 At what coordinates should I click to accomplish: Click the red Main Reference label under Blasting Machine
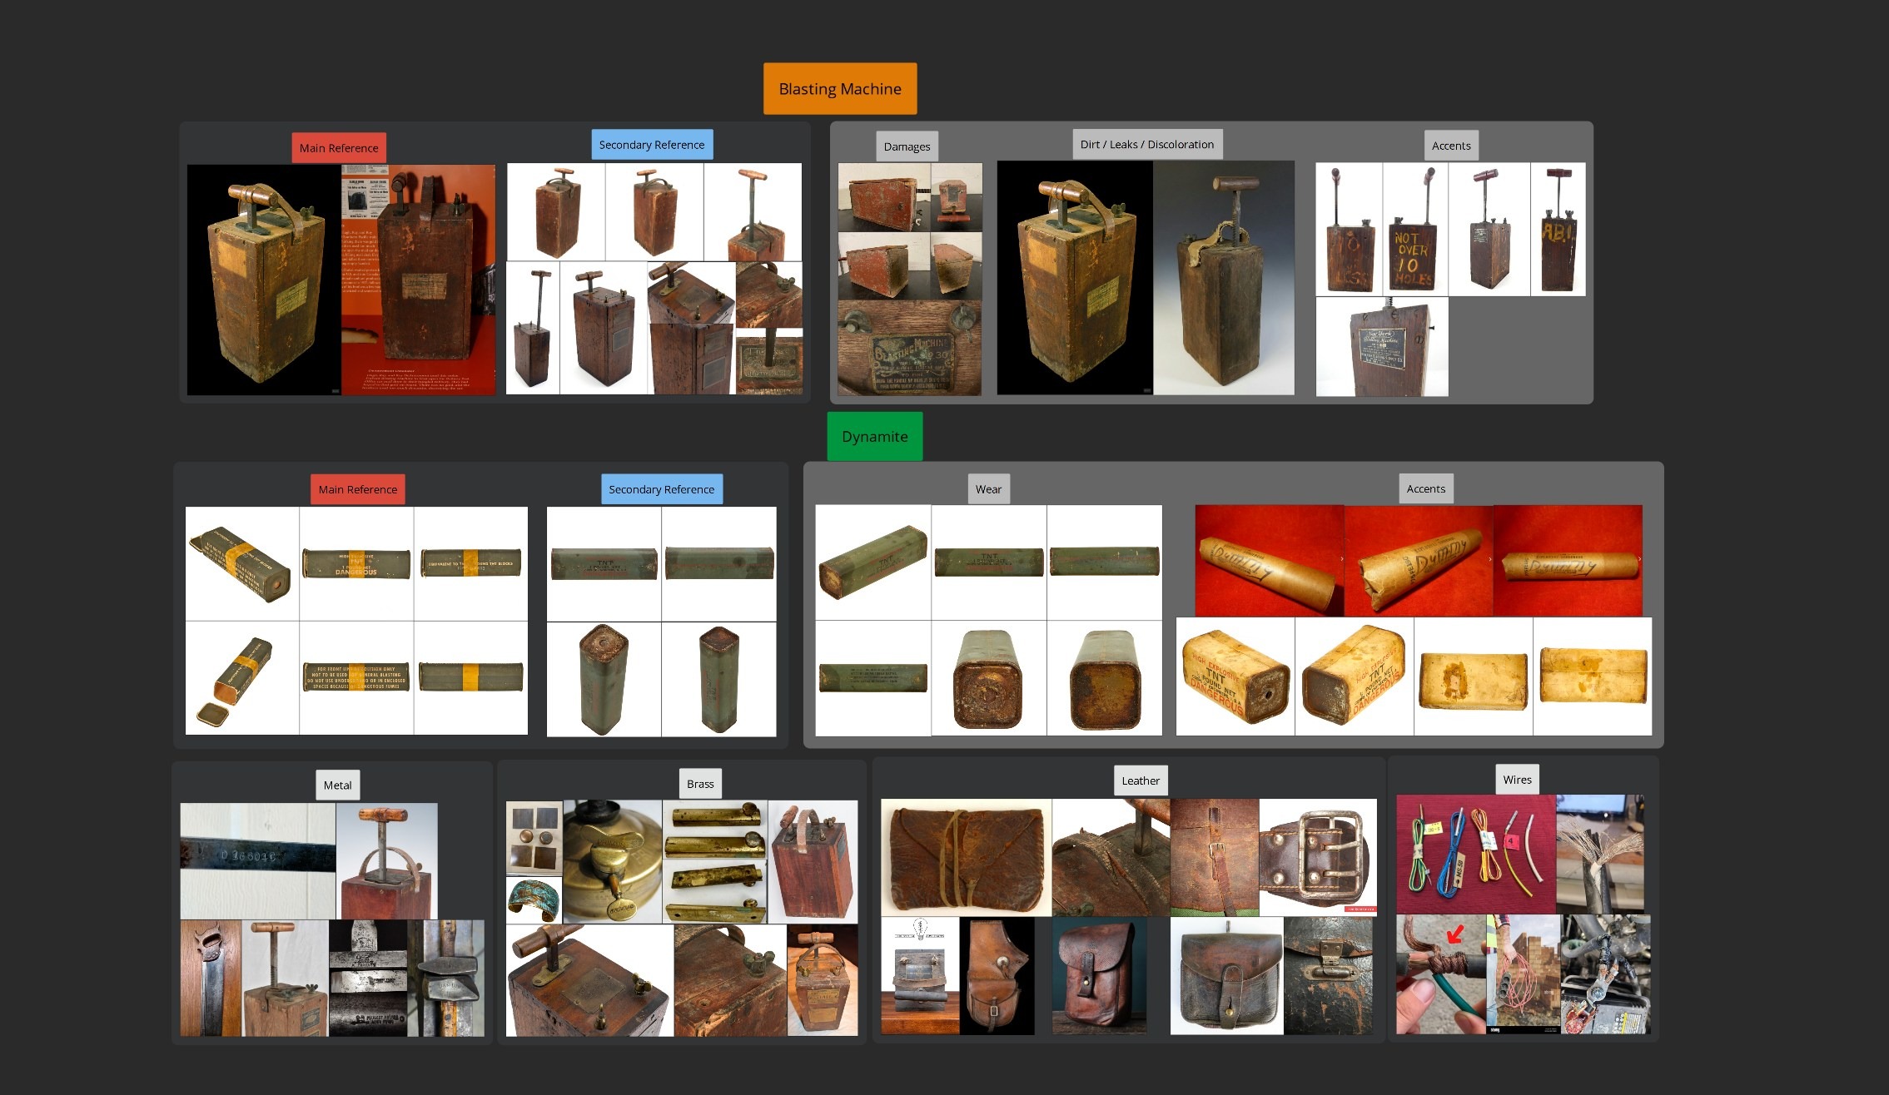click(339, 147)
